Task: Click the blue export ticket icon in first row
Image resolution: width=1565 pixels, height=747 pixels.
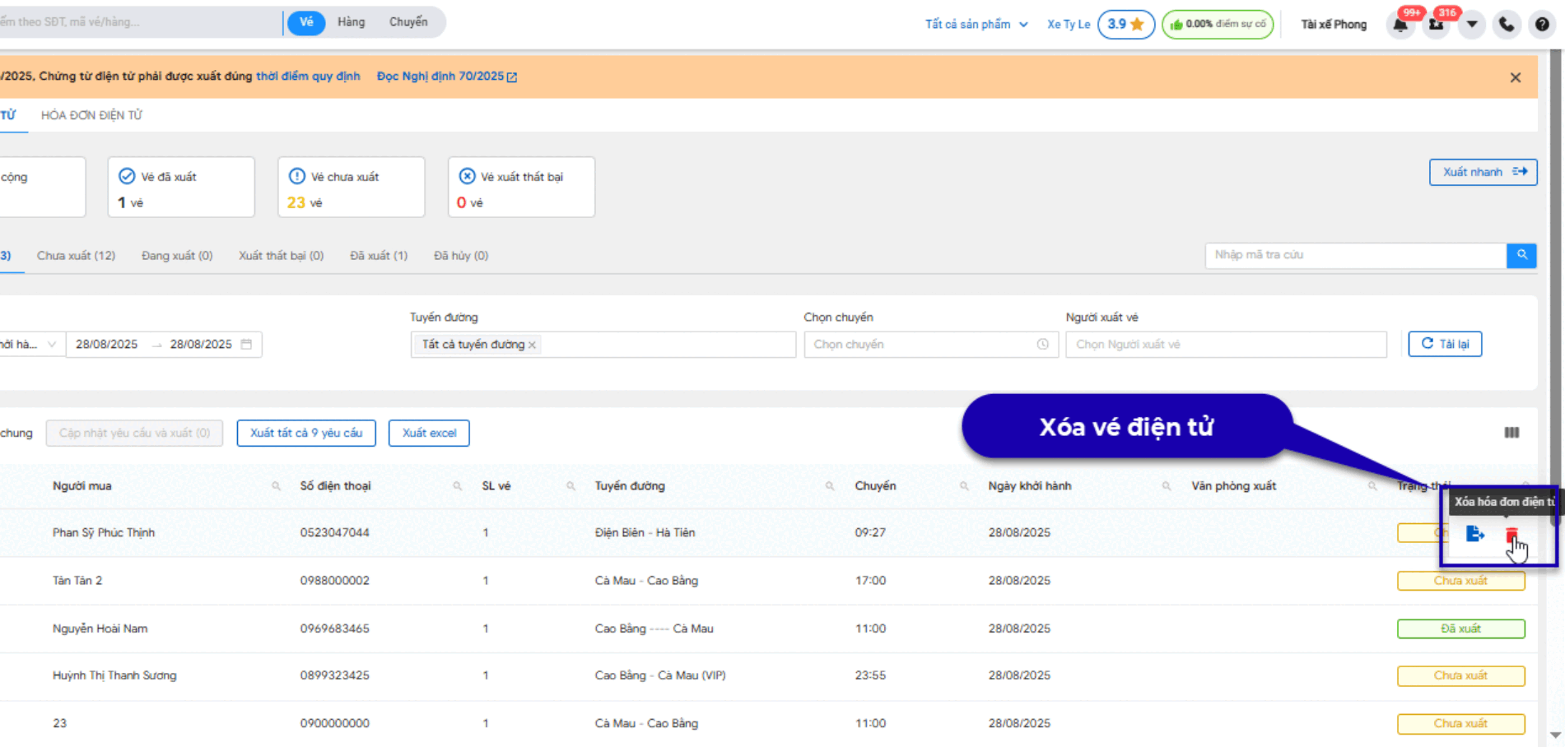Action: coord(1474,534)
